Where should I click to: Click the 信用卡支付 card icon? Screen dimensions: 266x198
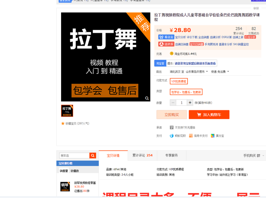(191, 136)
